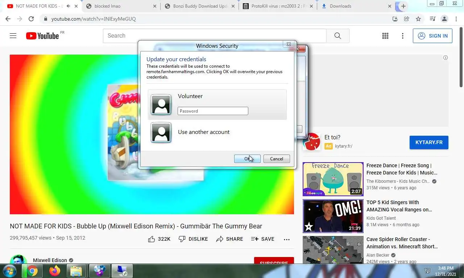Image resolution: width=464 pixels, height=278 pixels.
Task: Open YouTube settings three-dot menu
Action: coord(403,36)
